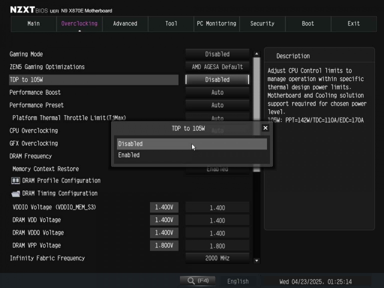
Task: Click the DRAM VPP current 1.800V readout
Action: click(x=164, y=245)
